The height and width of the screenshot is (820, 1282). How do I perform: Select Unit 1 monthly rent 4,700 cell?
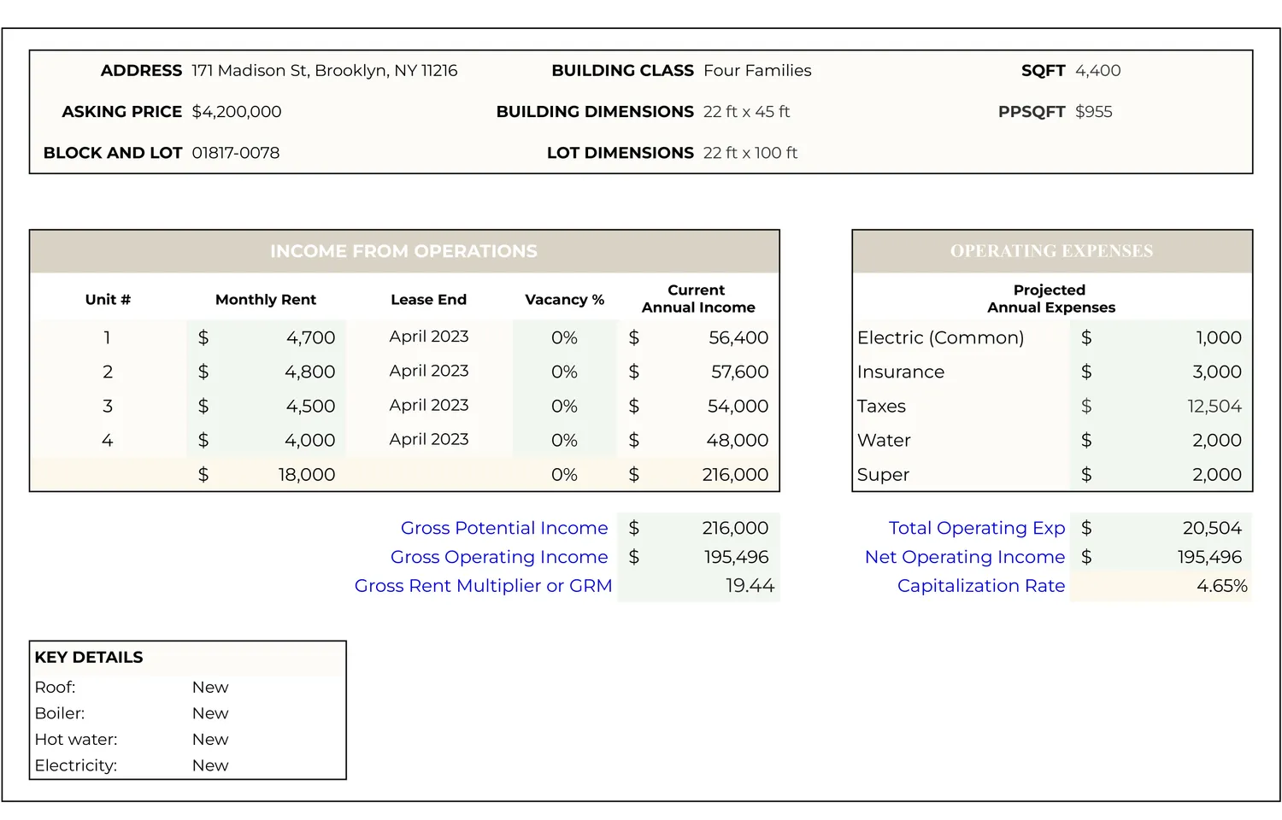click(x=309, y=337)
